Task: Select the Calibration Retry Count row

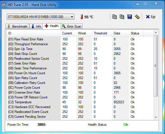Action: coord(80,83)
